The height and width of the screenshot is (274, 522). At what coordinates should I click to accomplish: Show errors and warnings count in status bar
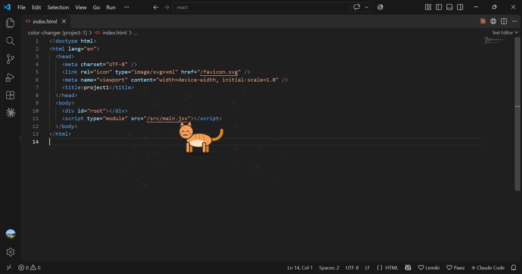coord(29,268)
